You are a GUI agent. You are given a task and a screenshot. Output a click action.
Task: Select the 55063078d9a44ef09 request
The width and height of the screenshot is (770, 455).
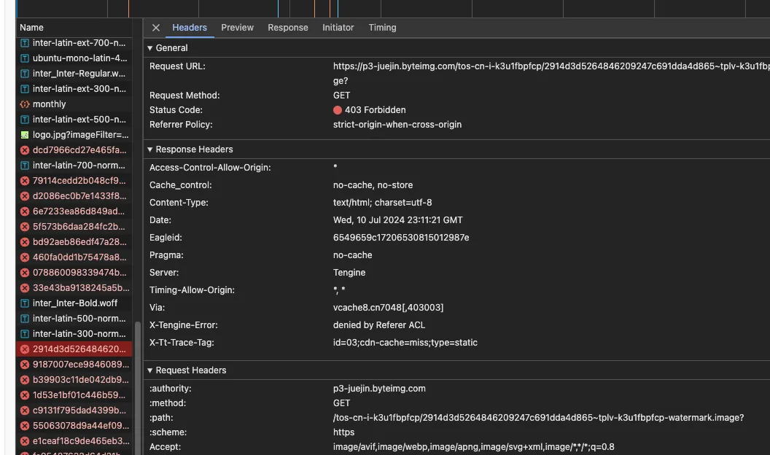click(x=74, y=426)
